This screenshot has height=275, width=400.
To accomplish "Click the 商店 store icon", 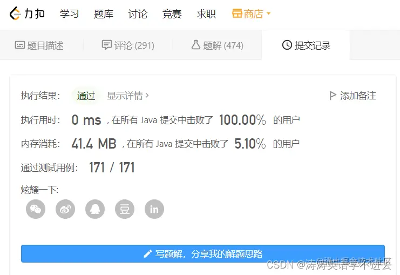I will (x=237, y=14).
